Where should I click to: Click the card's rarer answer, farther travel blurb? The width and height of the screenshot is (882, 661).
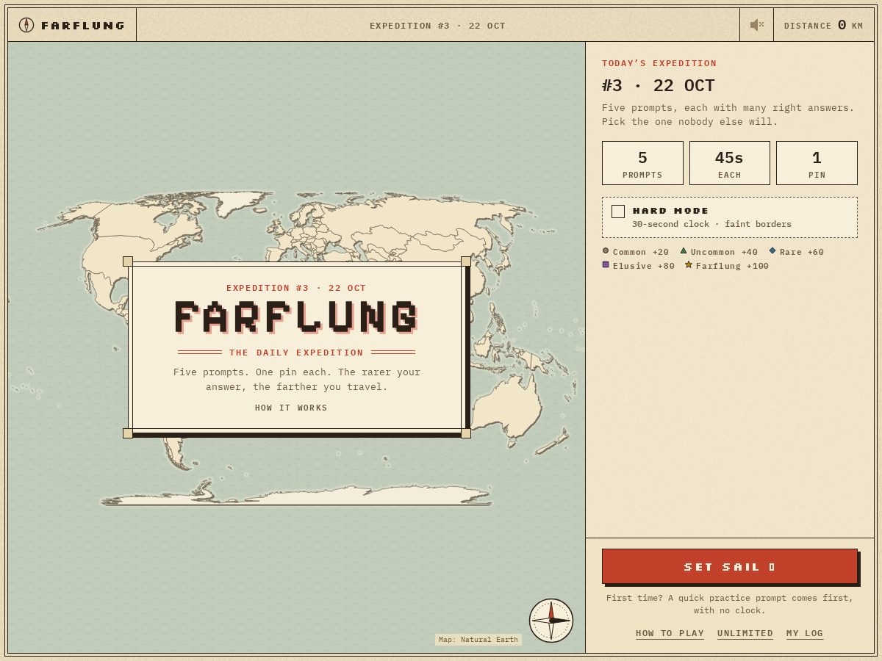coord(297,380)
